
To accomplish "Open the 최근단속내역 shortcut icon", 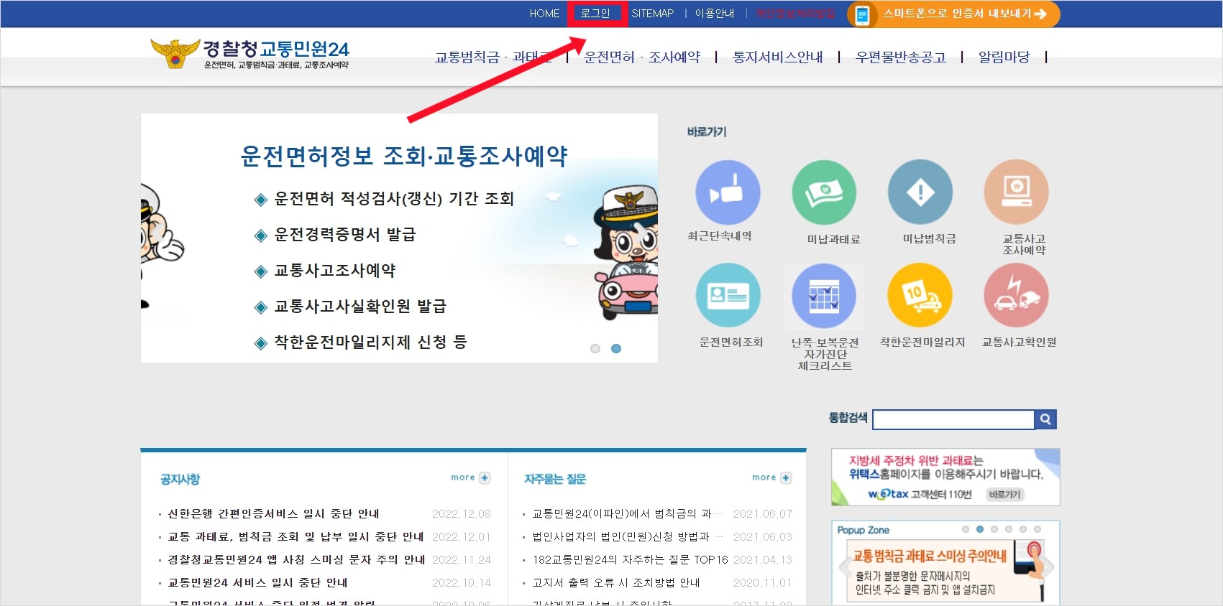I will 728,192.
